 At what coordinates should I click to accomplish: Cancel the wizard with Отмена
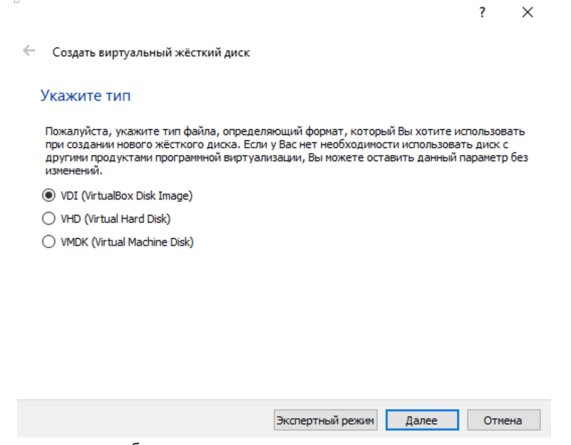point(503,420)
